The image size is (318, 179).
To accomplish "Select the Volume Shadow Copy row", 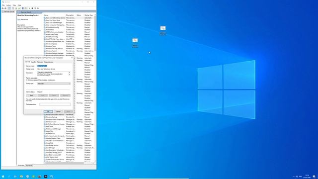I will pyautogui.click(x=69, y=138).
